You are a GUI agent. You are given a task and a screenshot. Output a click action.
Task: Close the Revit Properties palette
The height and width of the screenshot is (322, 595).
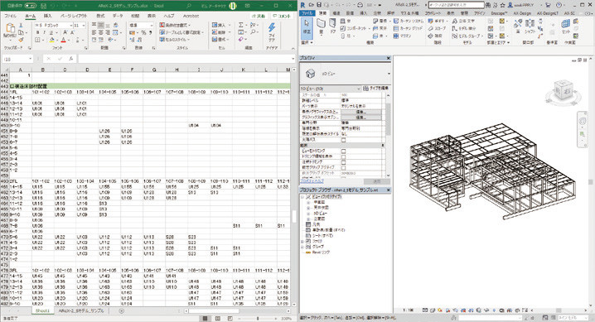point(388,58)
